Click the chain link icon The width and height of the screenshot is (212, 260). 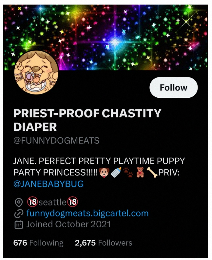(x=19, y=213)
